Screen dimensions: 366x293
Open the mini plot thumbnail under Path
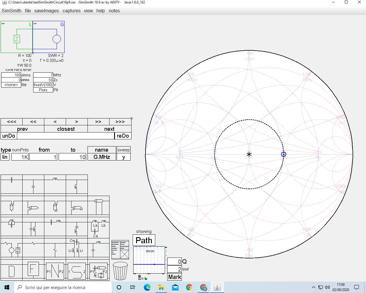click(x=149, y=260)
